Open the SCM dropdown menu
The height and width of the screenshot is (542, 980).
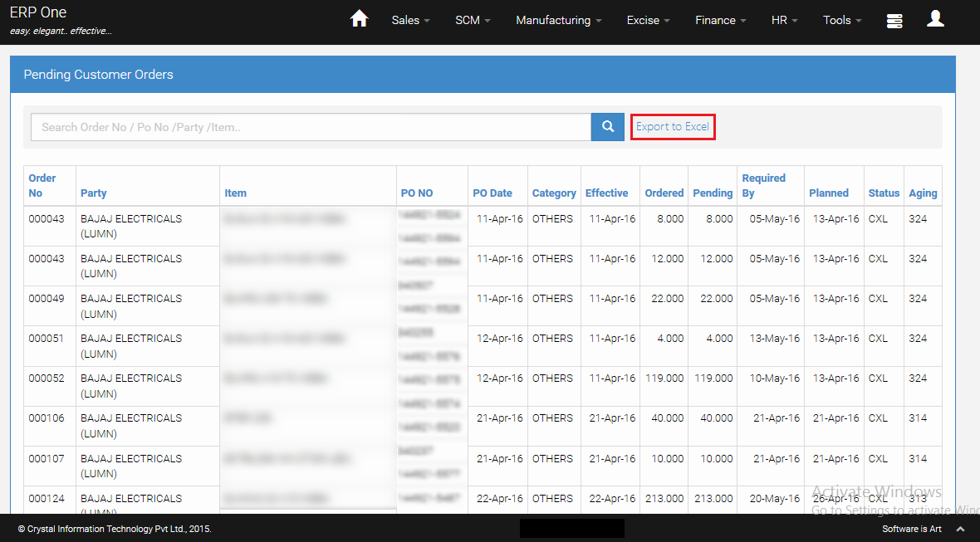[x=473, y=20]
